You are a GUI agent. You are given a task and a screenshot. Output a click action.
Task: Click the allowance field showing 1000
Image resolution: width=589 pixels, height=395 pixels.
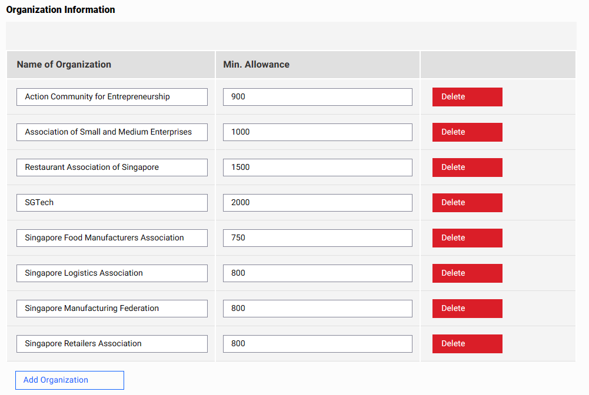coord(317,132)
